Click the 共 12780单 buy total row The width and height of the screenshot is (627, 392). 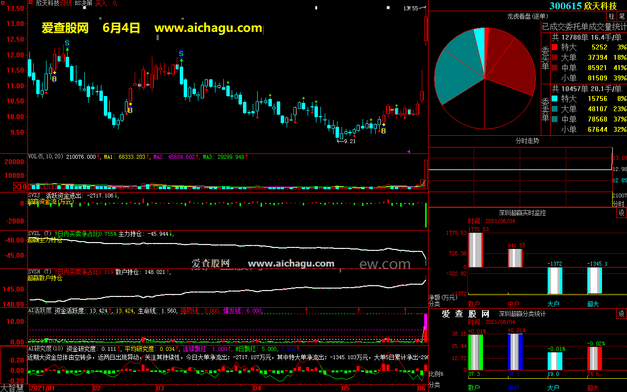(x=587, y=37)
